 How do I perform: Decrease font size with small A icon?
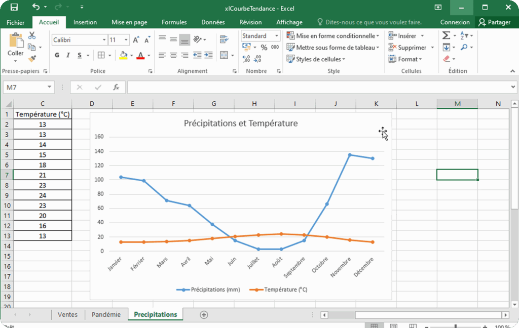[x=147, y=39]
